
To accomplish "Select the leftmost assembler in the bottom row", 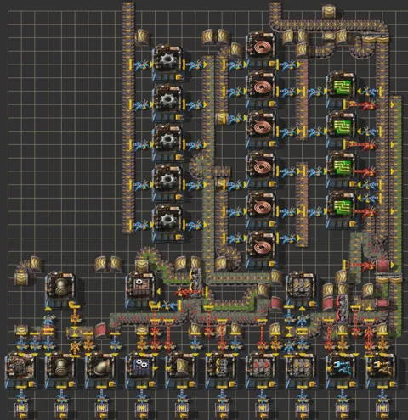I will [20, 370].
